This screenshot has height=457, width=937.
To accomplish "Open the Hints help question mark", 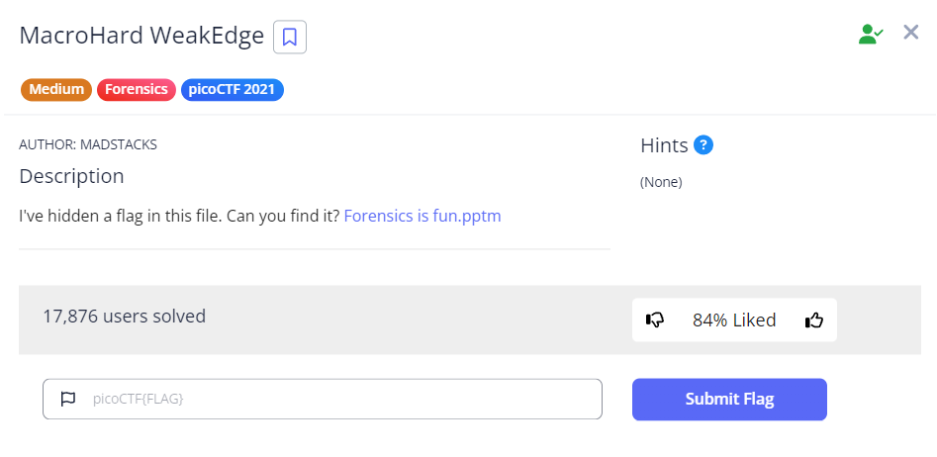I will coord(703,145).
